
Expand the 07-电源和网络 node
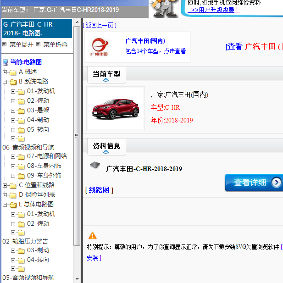coord(13,156)
